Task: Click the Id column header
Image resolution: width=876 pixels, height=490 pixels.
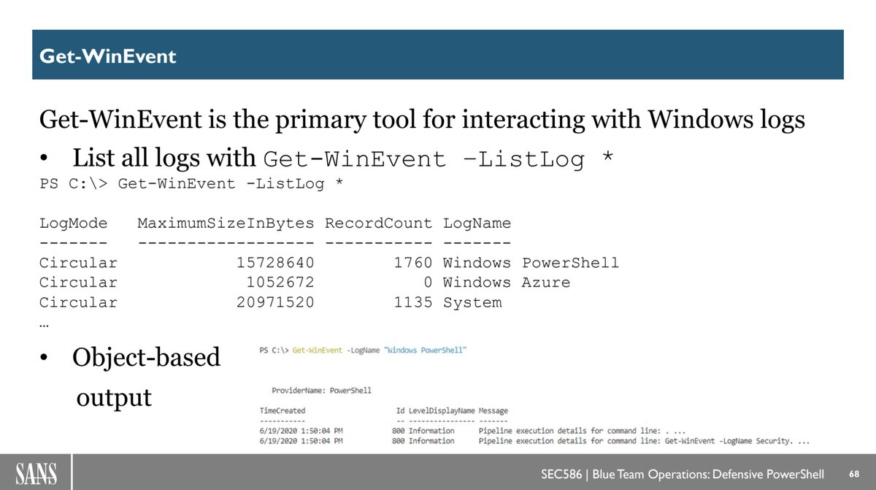Action: [400, 411]
